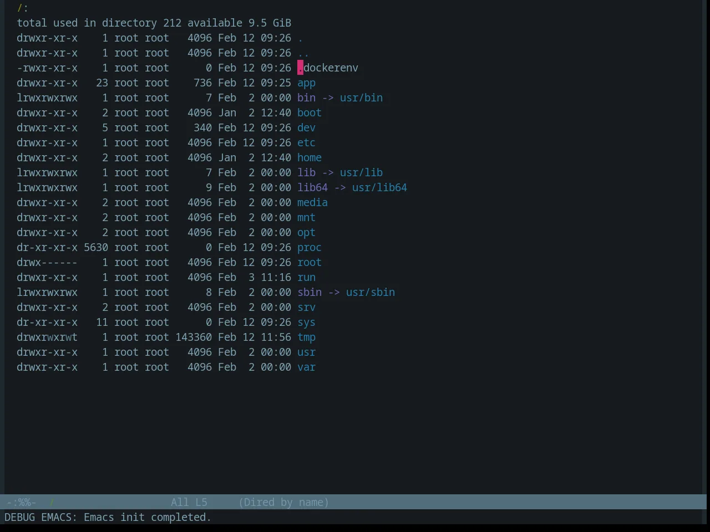
Task: Open the boot directory
Action: 310,113
